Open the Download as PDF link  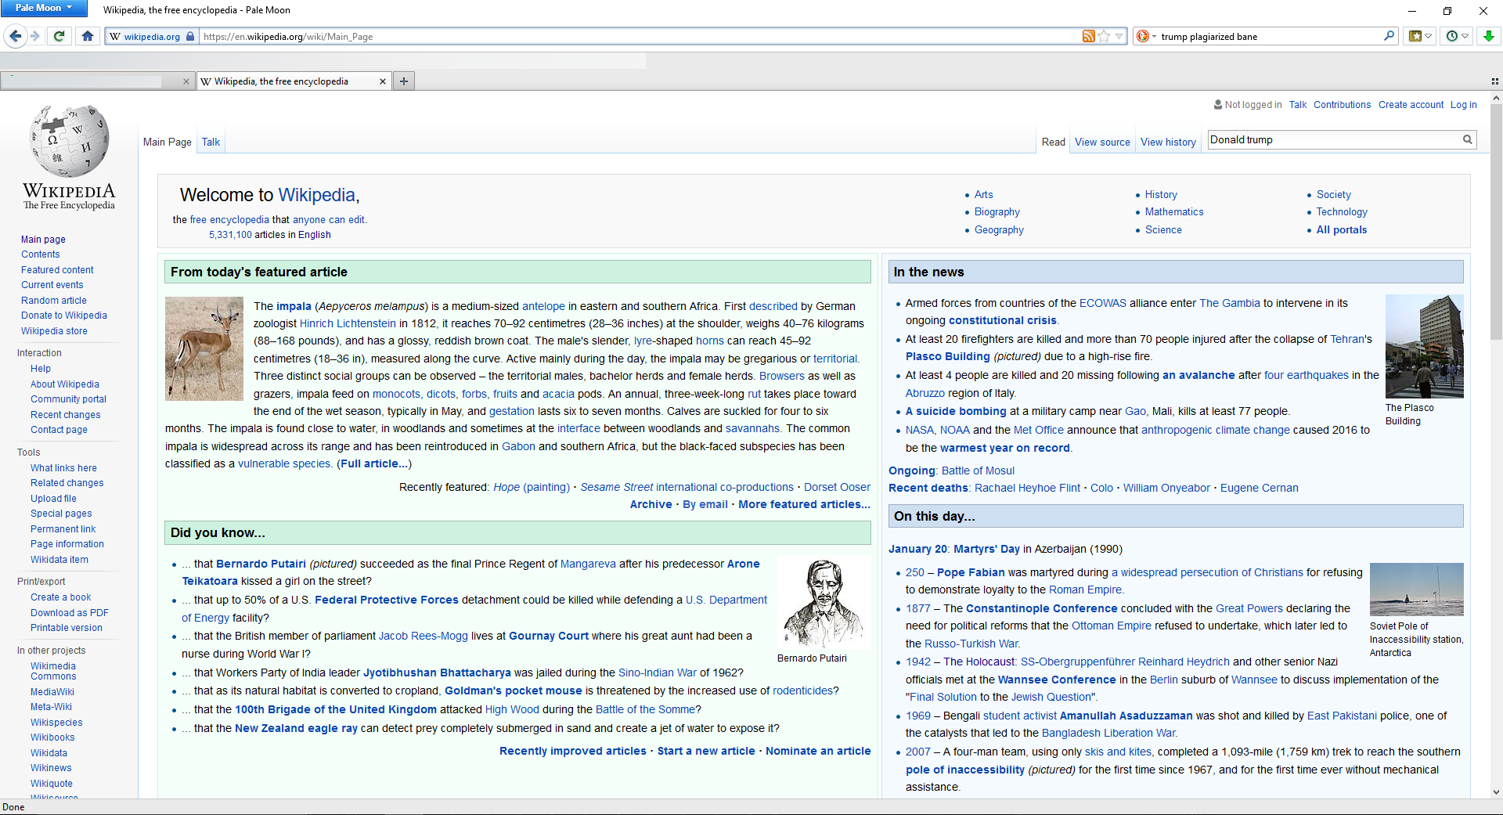70,612
